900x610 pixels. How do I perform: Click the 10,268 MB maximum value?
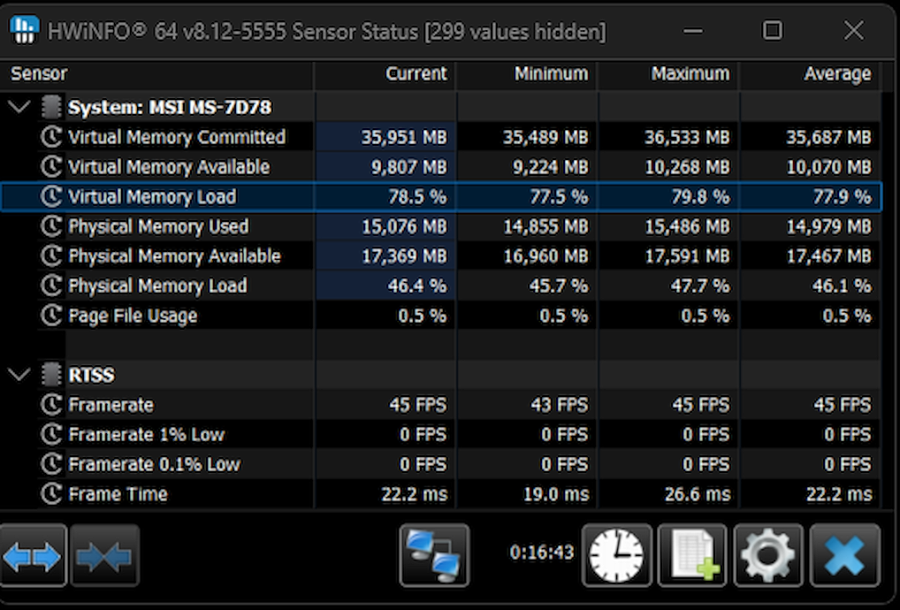tap(687, 167)
